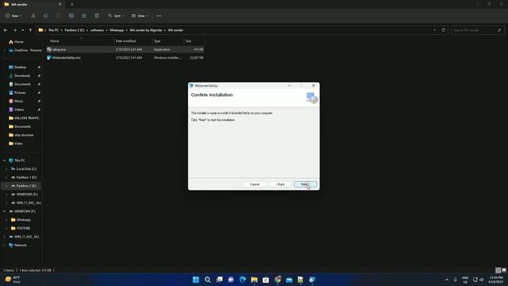This screenshot has height=286, width=508.
Task: Expand Local Disk (C:) in tree
Action: [6, 169]
